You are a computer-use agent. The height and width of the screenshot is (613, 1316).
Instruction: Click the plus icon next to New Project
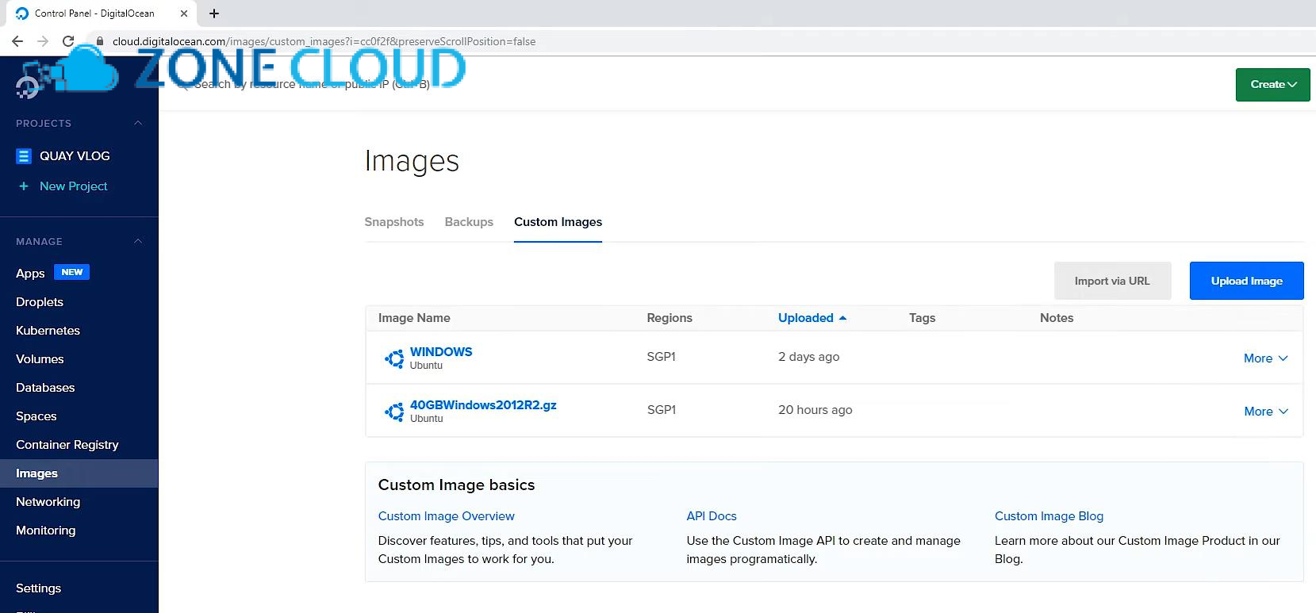(x=24, y=186)
